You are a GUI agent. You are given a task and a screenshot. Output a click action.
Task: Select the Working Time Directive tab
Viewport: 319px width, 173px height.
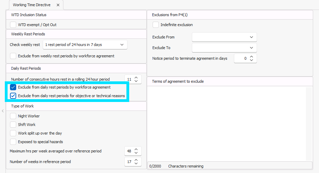(31, 5)
